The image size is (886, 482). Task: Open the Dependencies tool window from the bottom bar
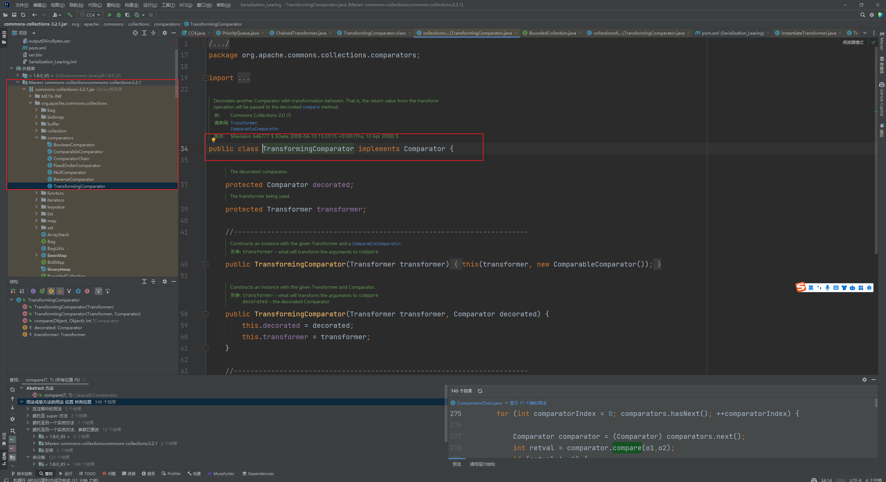(x=258, y=473)
